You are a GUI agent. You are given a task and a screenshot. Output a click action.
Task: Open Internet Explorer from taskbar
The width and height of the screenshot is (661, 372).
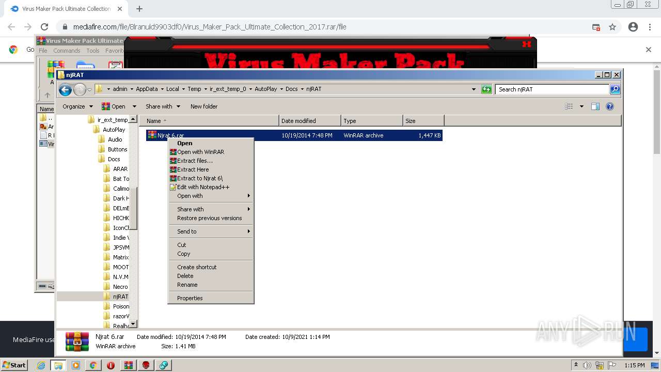coord(41,365)
